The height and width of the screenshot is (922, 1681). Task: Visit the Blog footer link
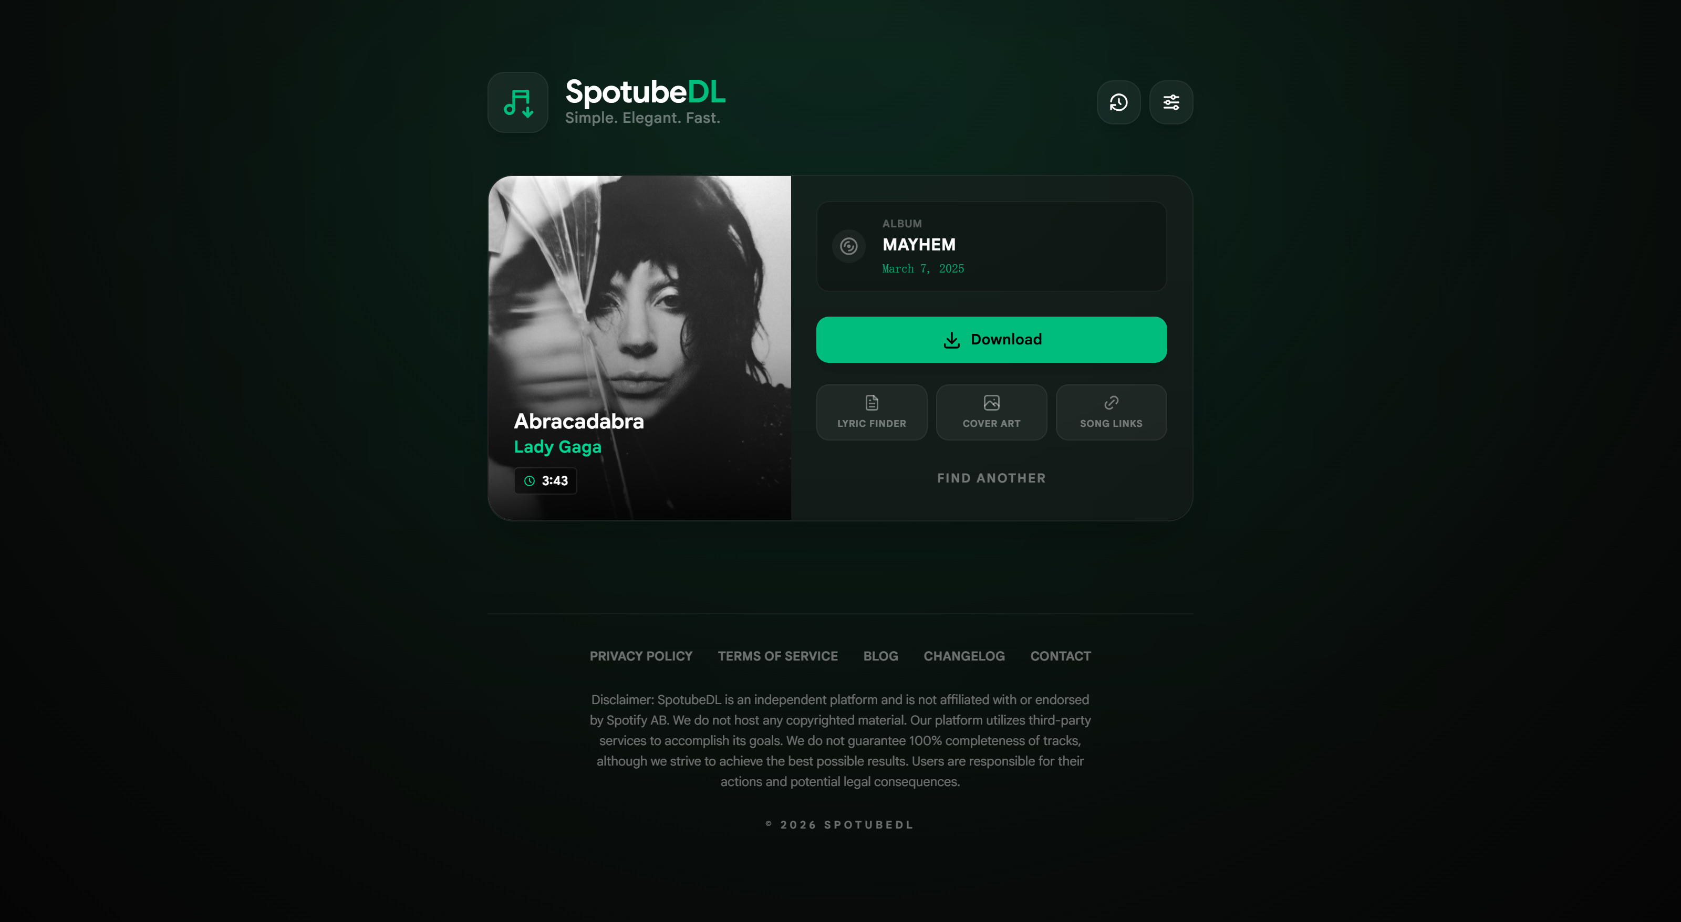click(880, 656)
